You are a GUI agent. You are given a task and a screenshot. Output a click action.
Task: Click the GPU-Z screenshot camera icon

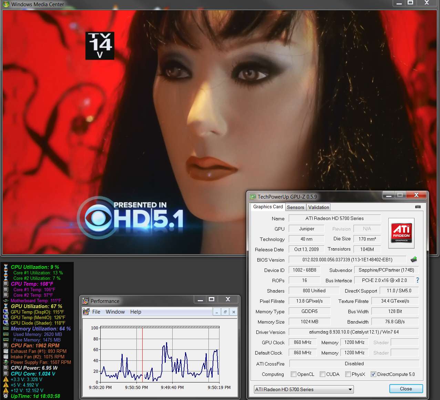point(418,207)
